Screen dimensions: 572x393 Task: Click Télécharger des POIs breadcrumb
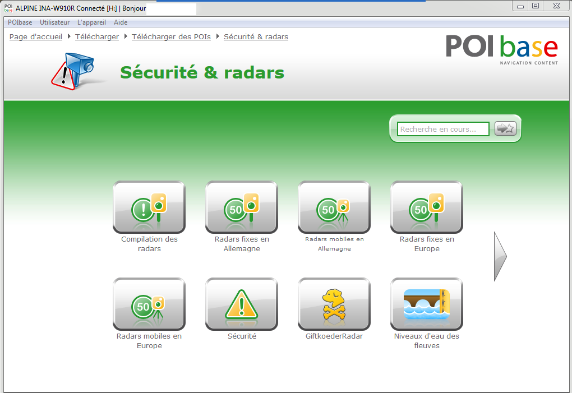171,37
